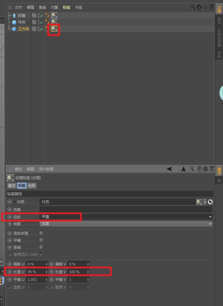Click the layer square icon on 立方体 row
The height and width of the screenshot is (306, 223).
(x=34, y=29)
